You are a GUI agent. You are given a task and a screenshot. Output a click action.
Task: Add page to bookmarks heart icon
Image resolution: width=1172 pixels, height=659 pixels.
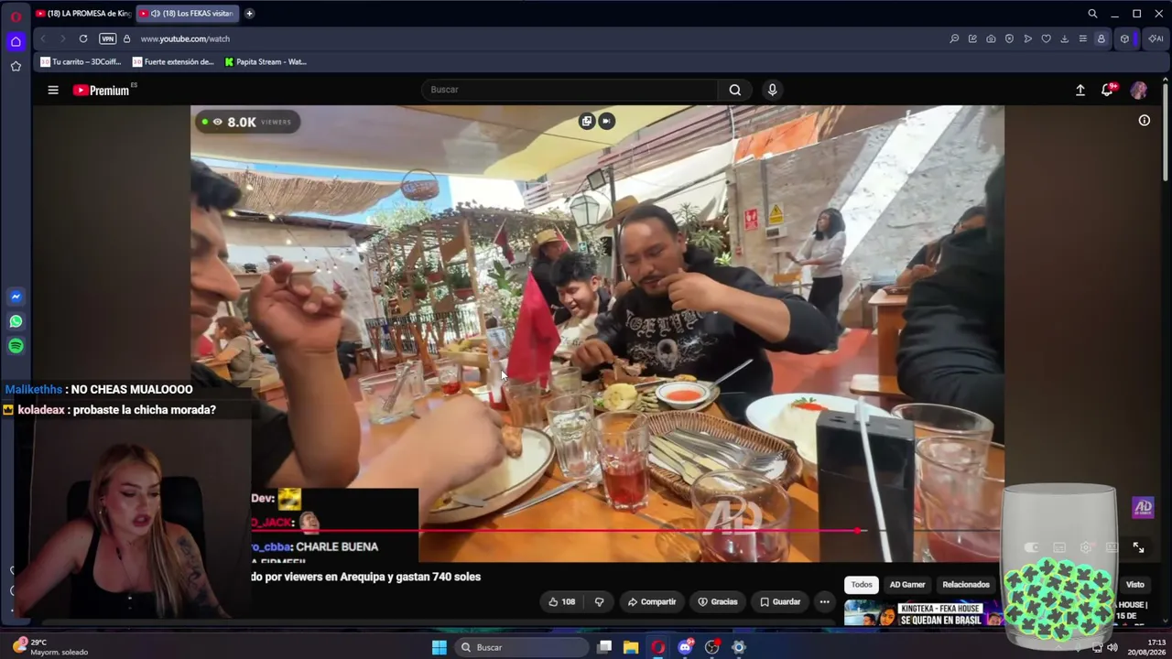tap(1046, 38)
